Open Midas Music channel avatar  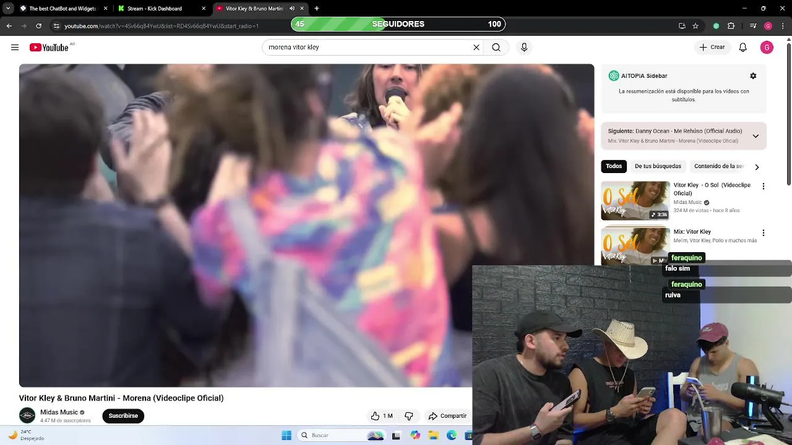[27, 416]
